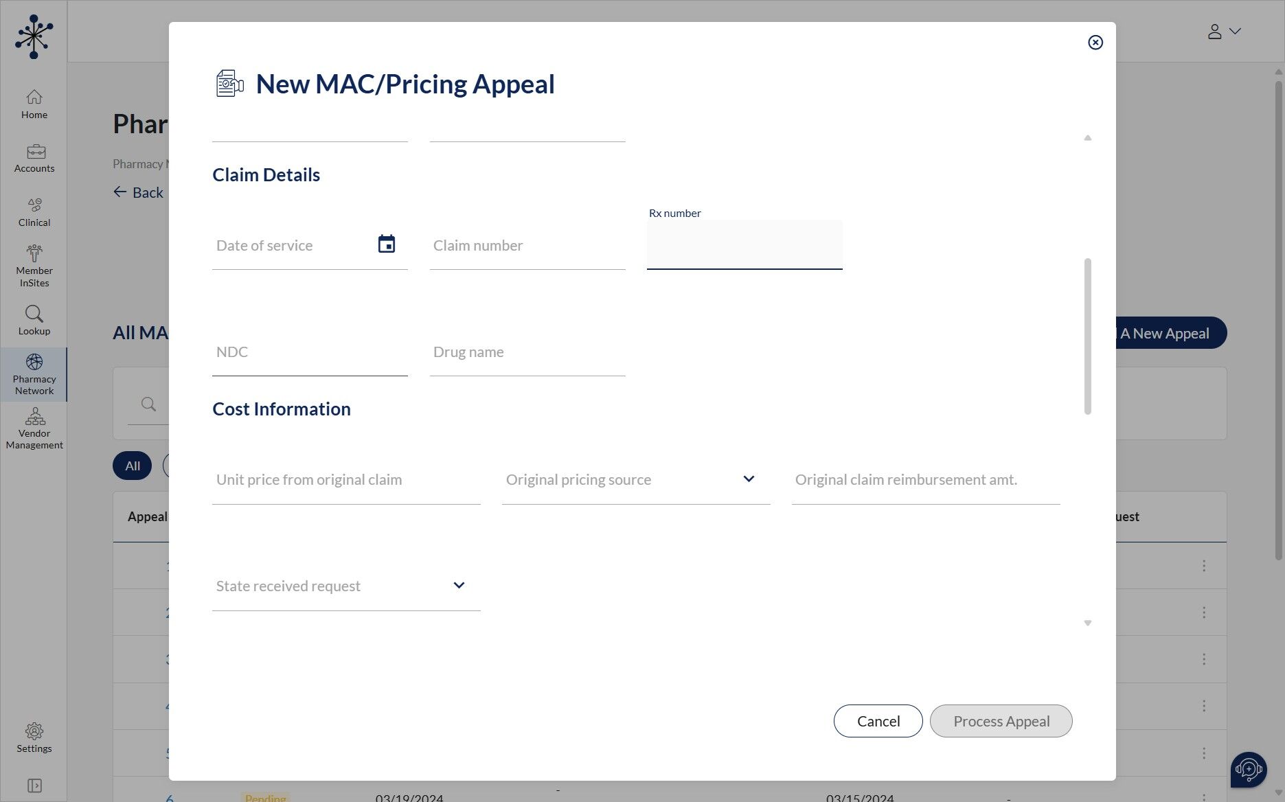Open the Clinical section
Image resolution: width=1285 pixels, height=802 pixels.
click(x=34, y=212)
